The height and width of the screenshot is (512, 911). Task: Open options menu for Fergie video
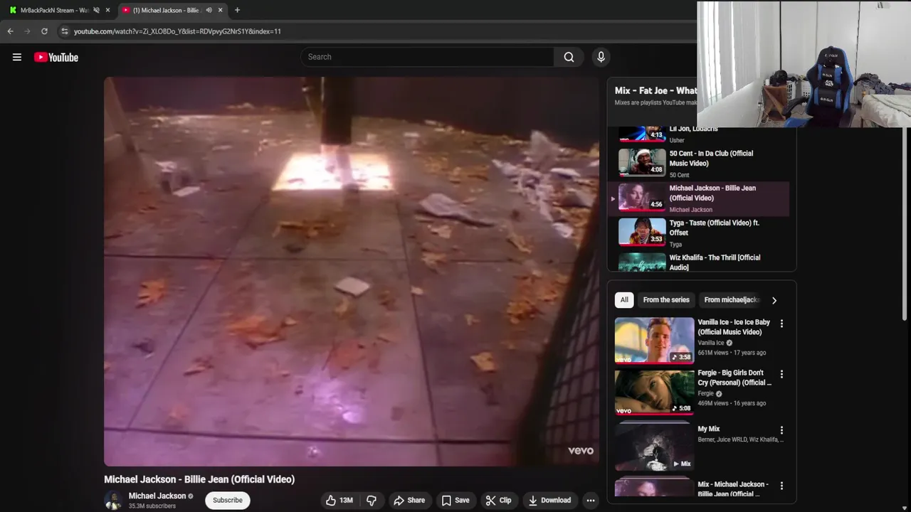(x=781, y=374)
